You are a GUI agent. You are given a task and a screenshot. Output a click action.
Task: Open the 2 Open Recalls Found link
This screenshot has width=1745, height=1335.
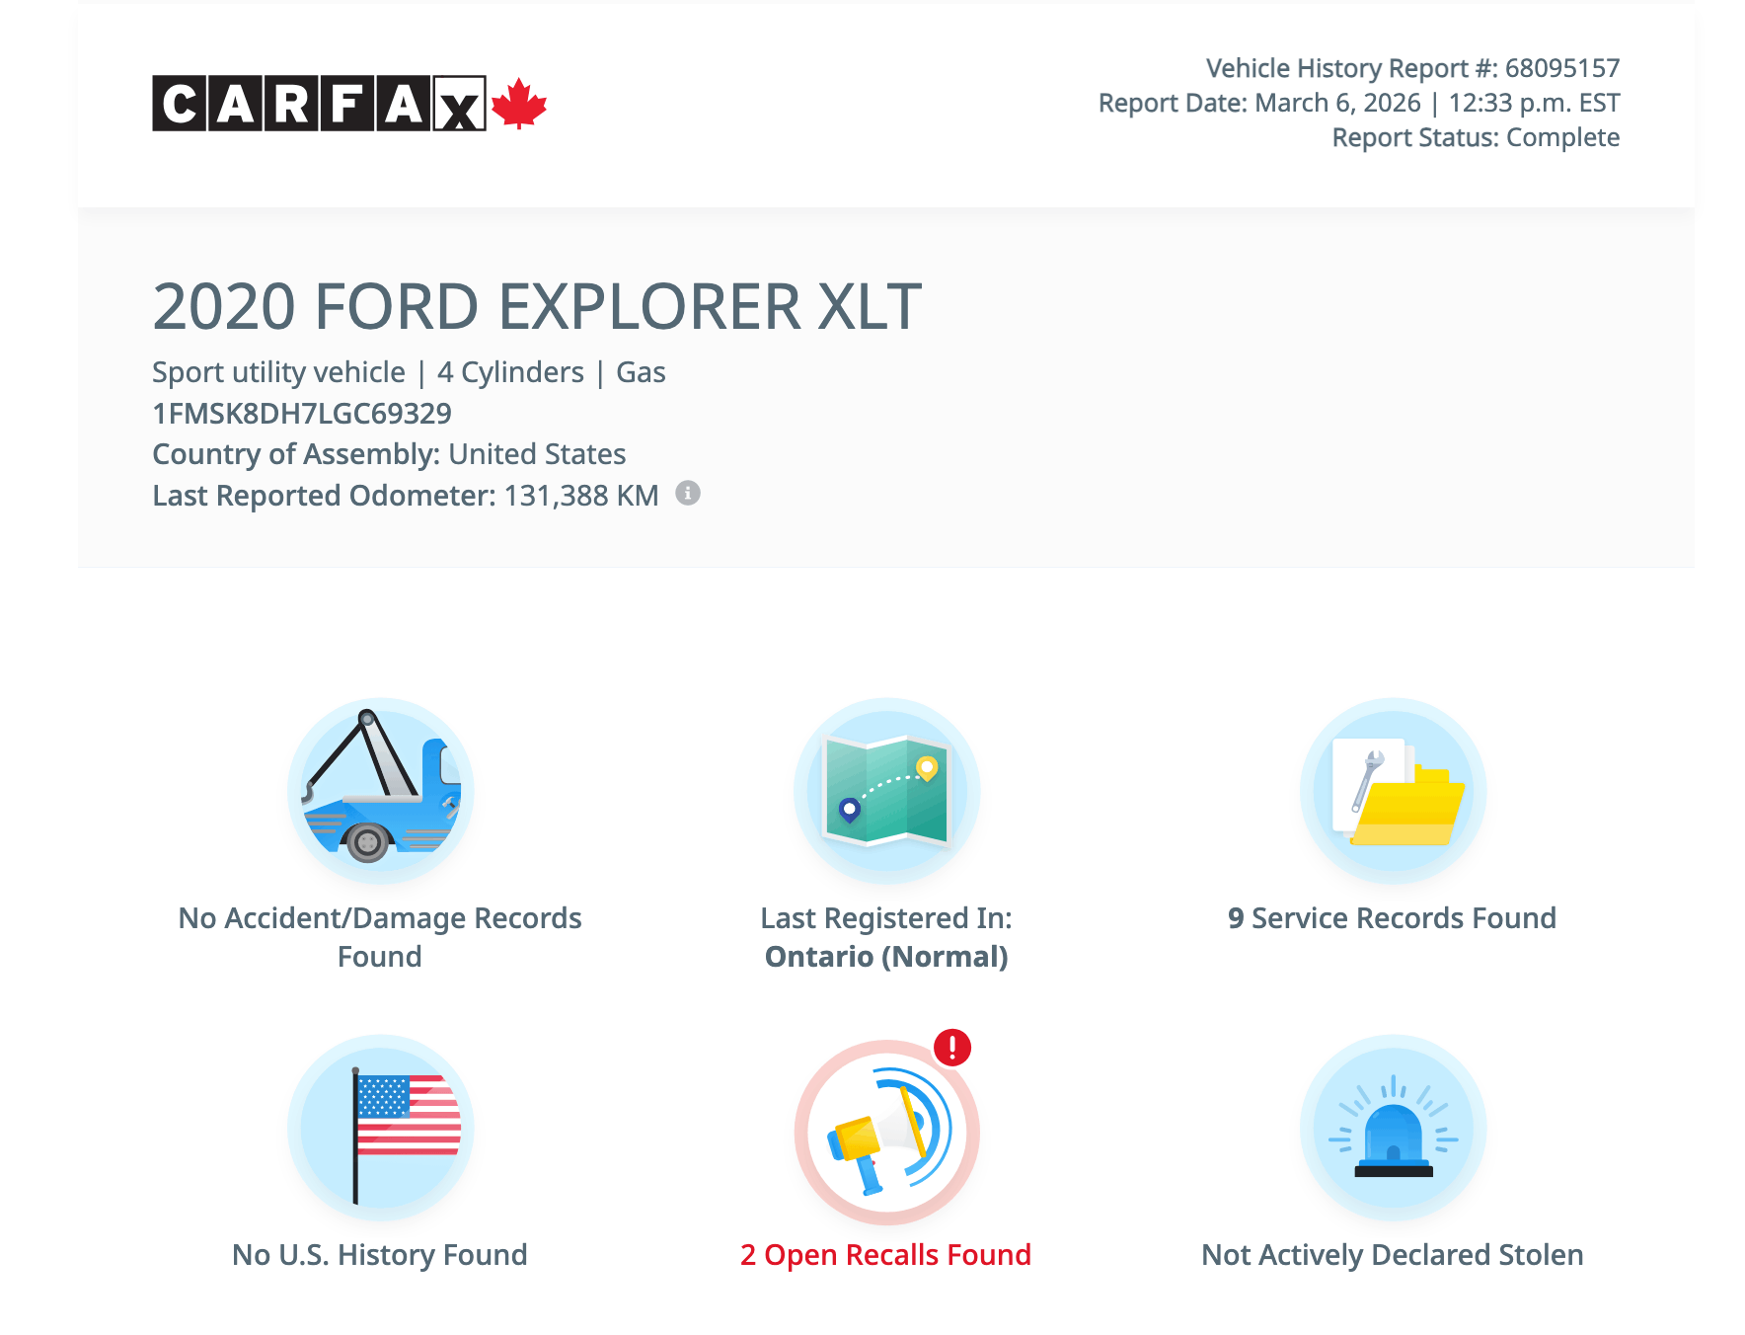point(885,1255)
